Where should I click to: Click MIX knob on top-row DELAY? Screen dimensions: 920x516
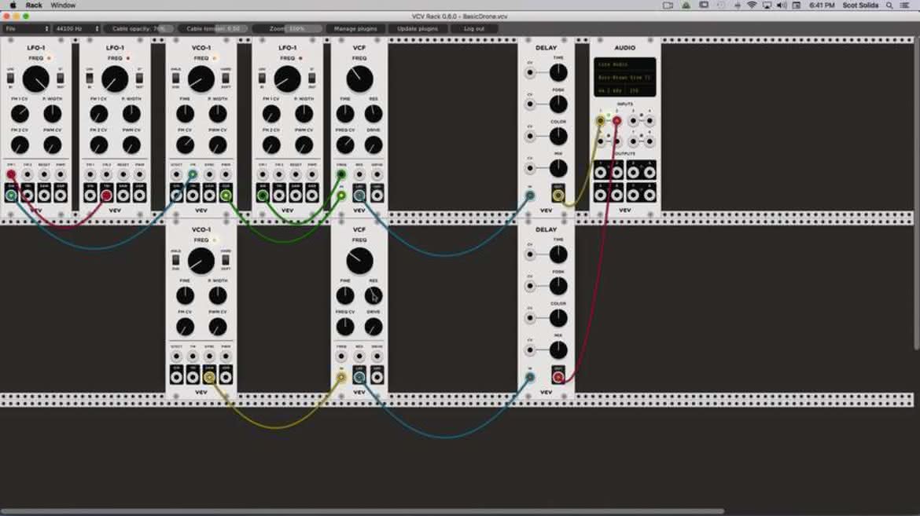pyautogui.click(x=558, y=168)
